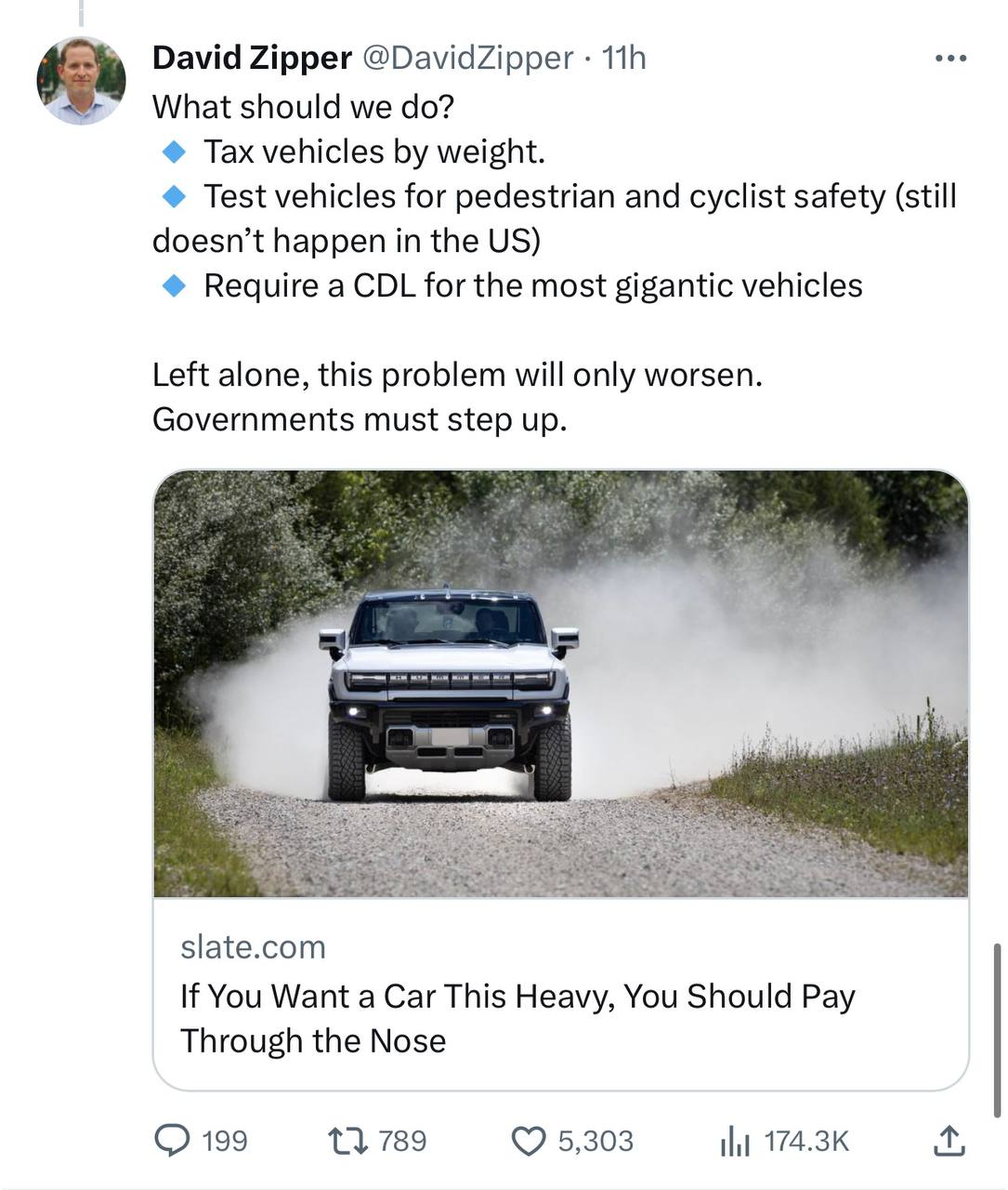Click the 174.3K views count
Image resolution: width=1008 pixels, height=1190 pixels.
point(806,1141)
